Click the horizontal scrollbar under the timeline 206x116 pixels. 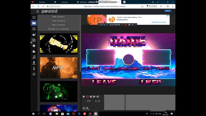[158, 111]
